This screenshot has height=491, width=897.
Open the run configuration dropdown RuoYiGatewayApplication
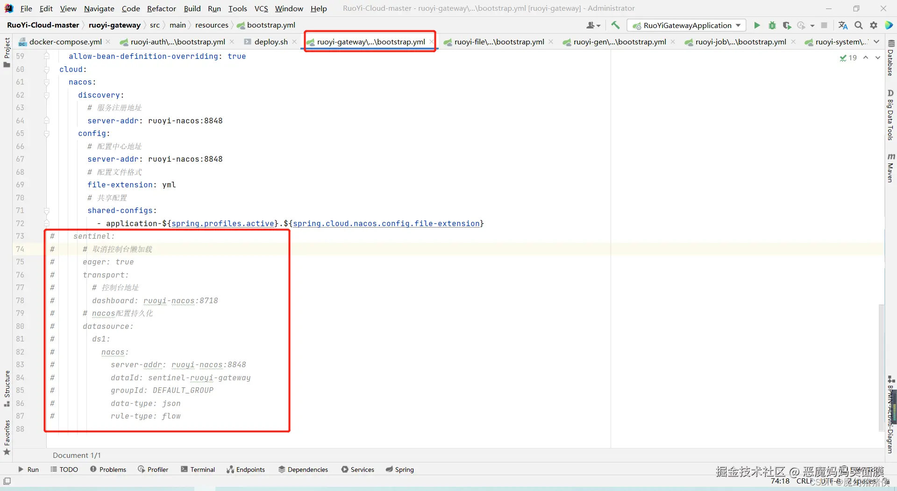[686, 25]
